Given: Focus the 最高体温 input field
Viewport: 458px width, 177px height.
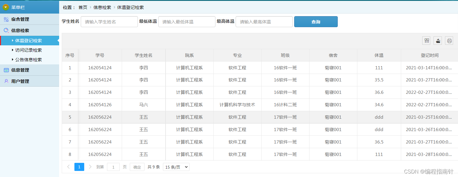Looking at the screenshot, I should point(264,22).
